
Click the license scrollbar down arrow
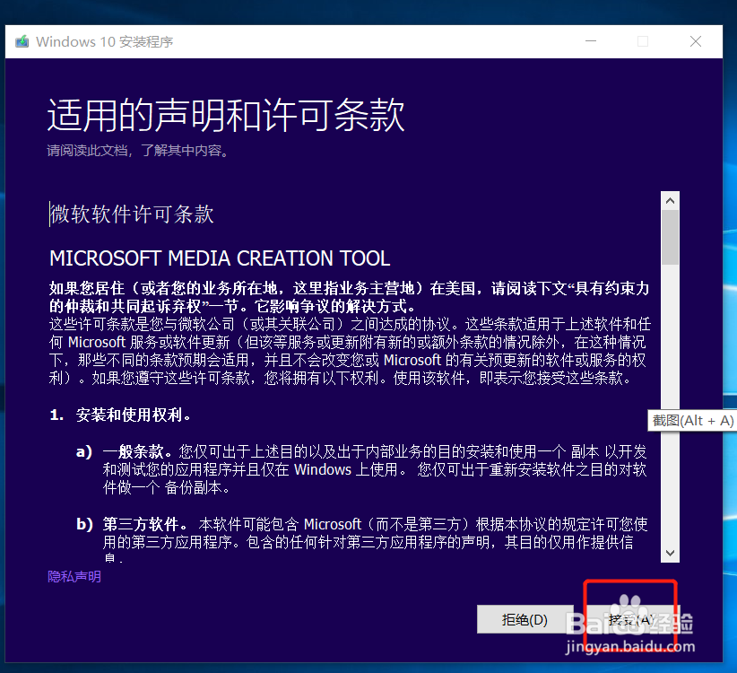point(671,553)
